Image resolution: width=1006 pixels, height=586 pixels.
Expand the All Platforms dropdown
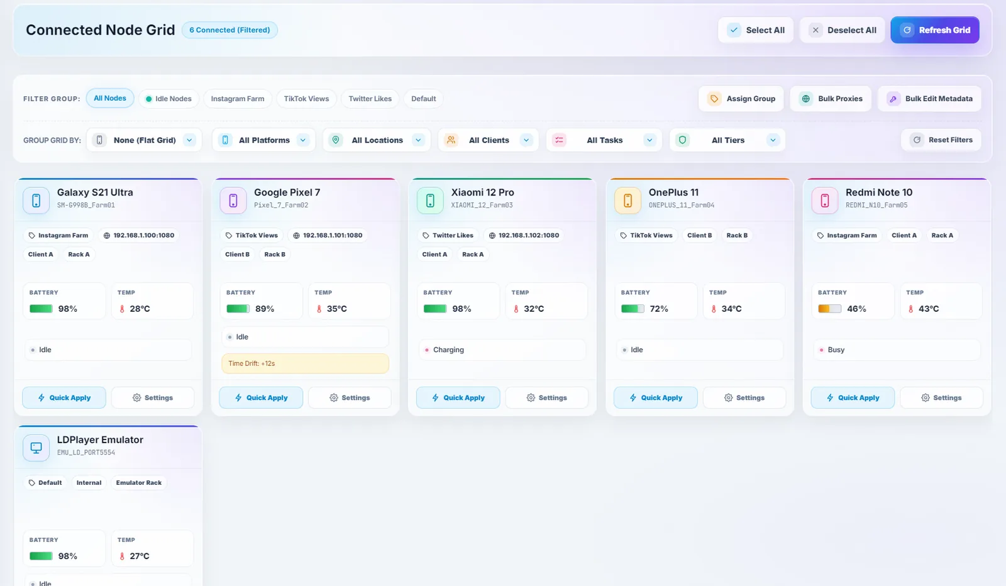click(263, 140)
